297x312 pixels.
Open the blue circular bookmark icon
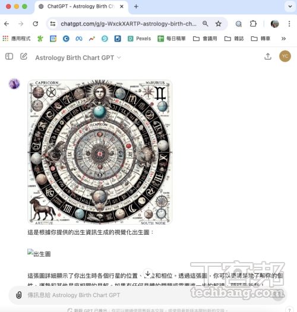point(66,39)
